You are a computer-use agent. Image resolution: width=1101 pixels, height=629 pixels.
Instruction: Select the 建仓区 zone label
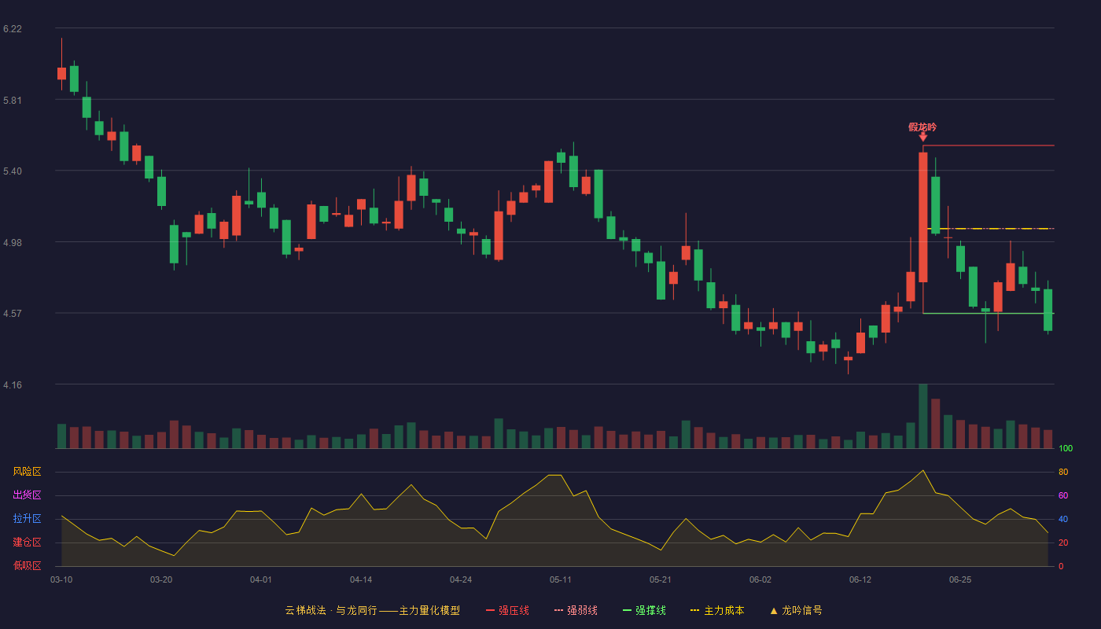pyautogui.click(x=27, y=543)
